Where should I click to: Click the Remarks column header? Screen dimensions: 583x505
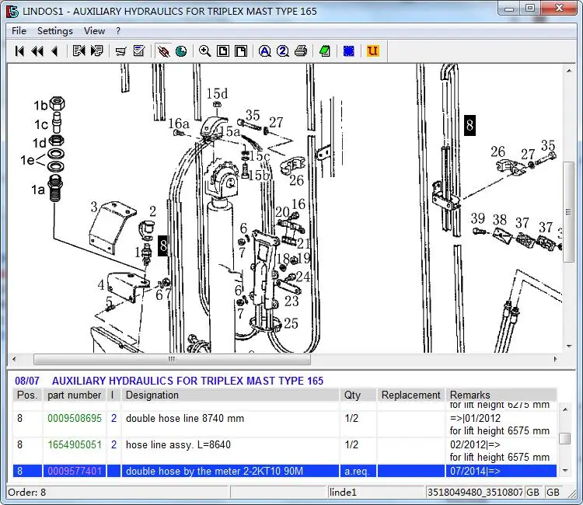click(471, 395)
